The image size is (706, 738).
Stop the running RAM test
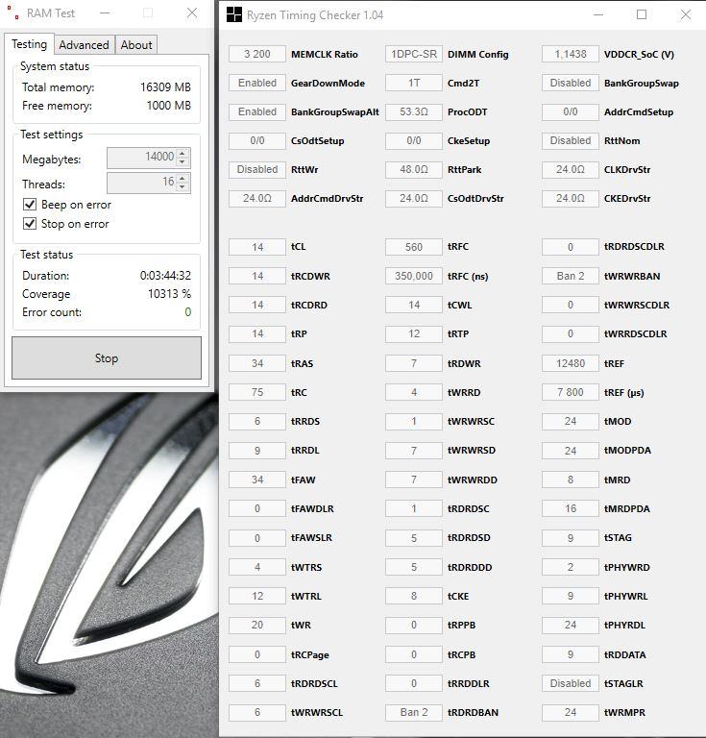pyautogui.click(x=107, y=357)
